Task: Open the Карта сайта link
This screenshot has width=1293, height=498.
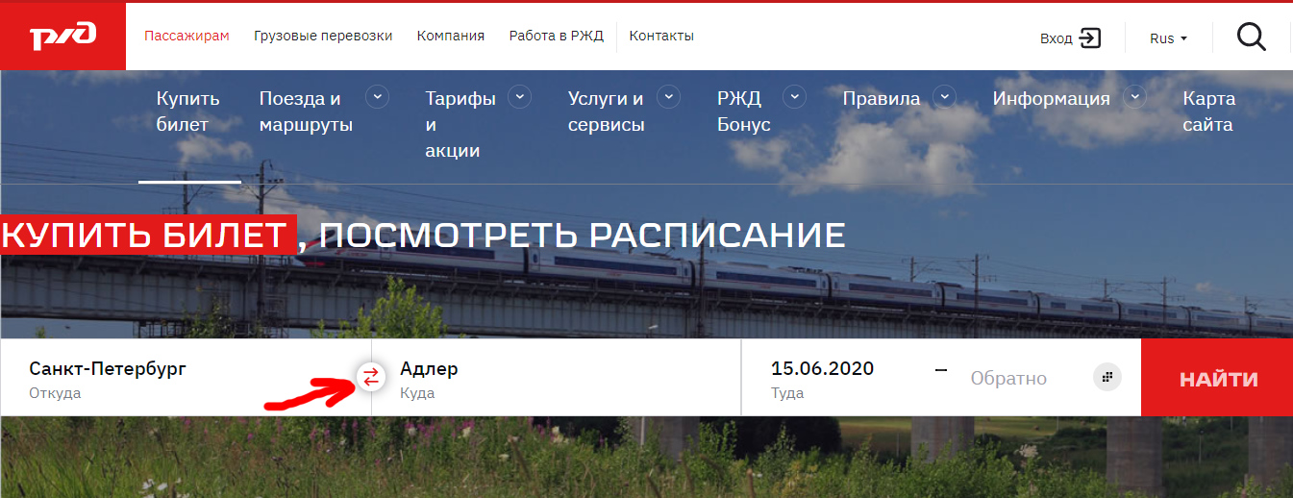Action: click(1209, 112)
